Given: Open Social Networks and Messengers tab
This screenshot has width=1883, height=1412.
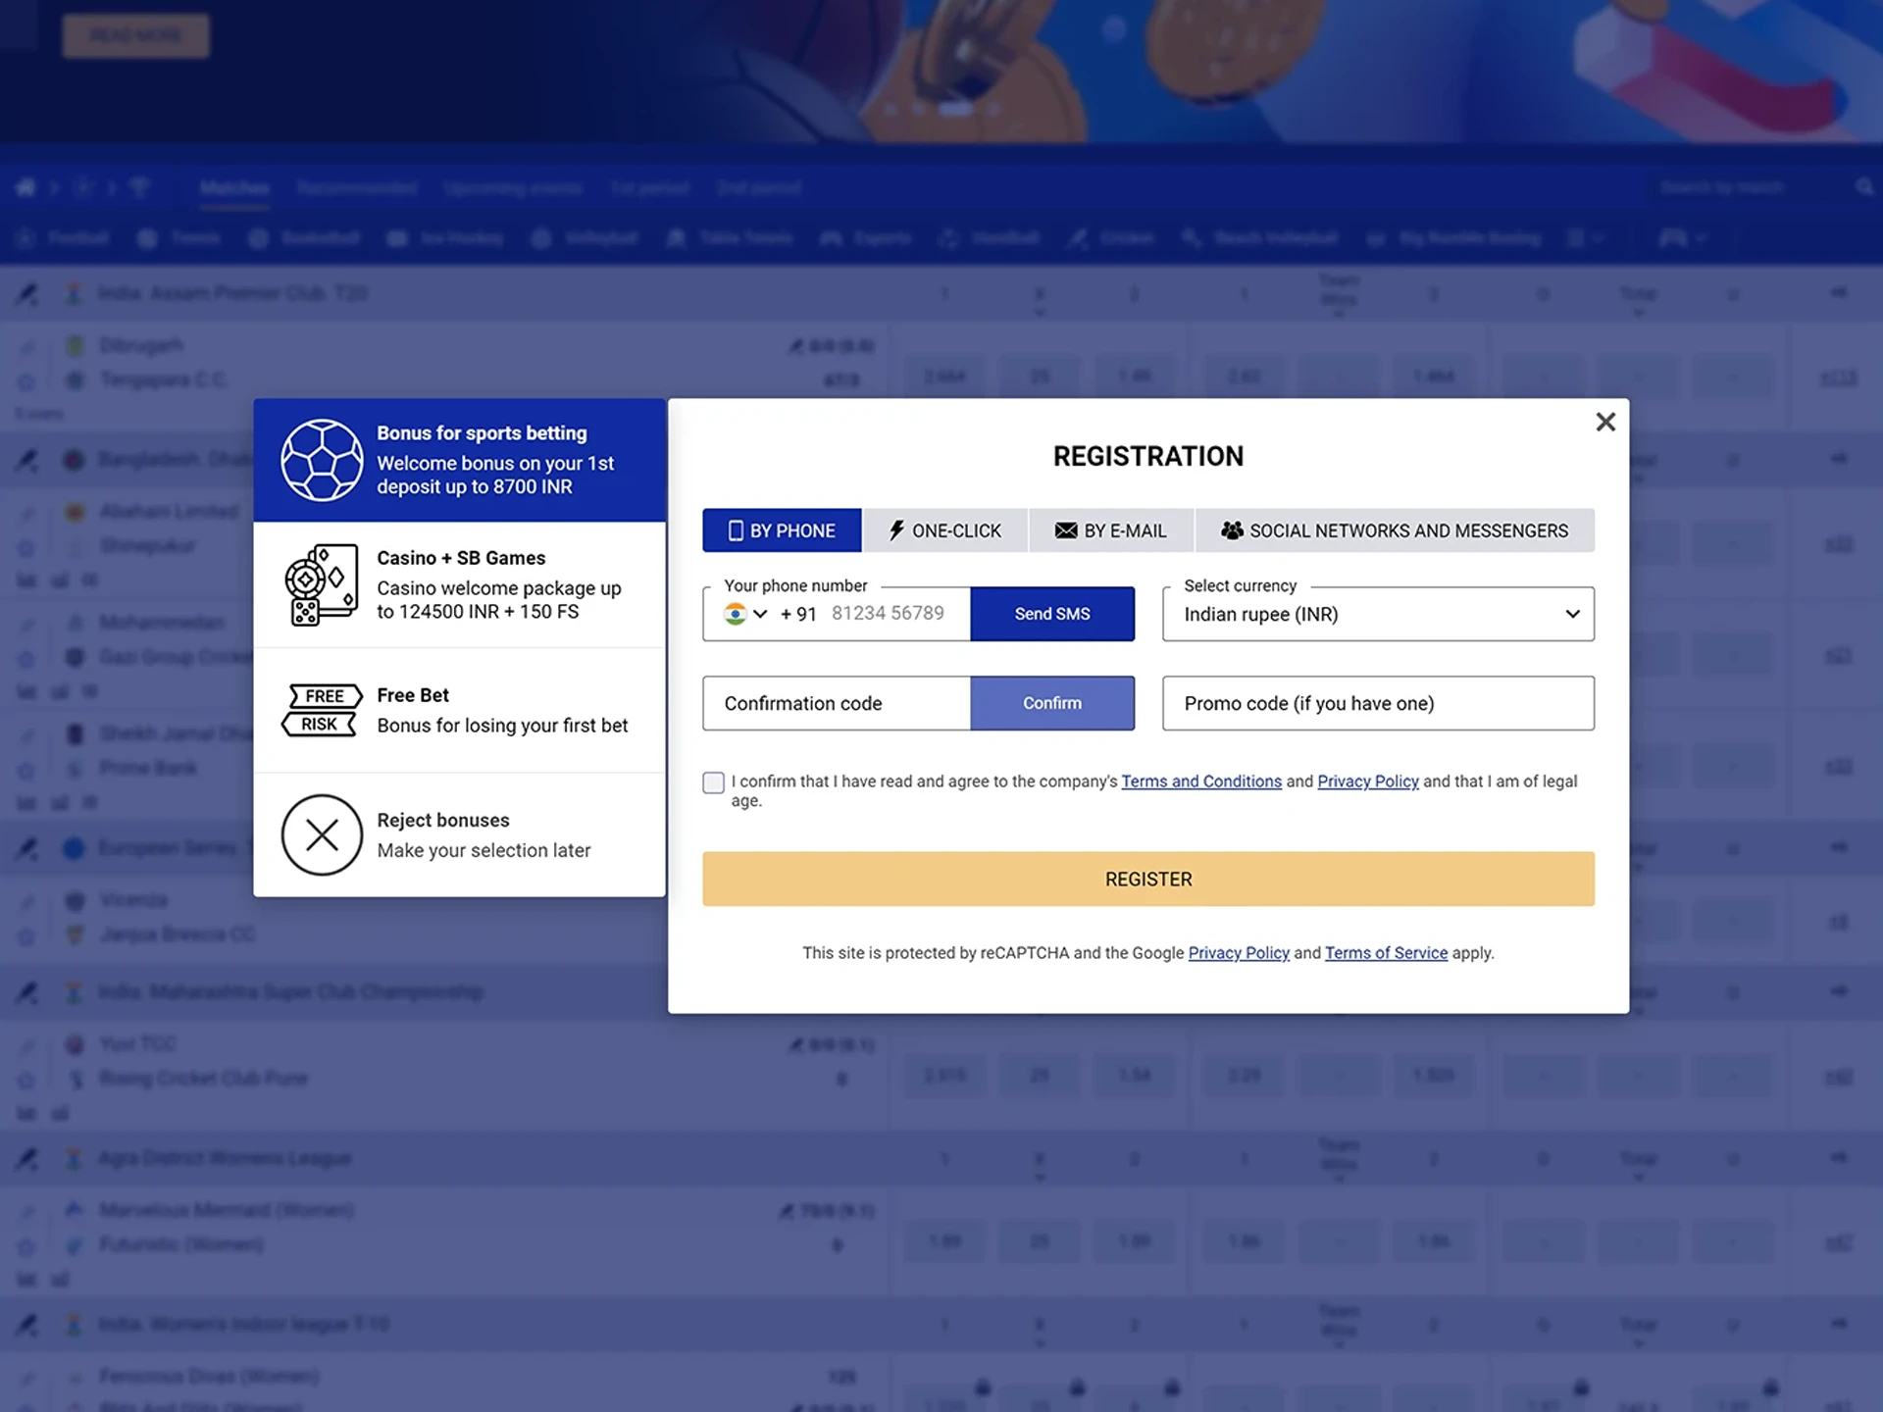Looking at the screenshot, I should (x=1395, y=530).
